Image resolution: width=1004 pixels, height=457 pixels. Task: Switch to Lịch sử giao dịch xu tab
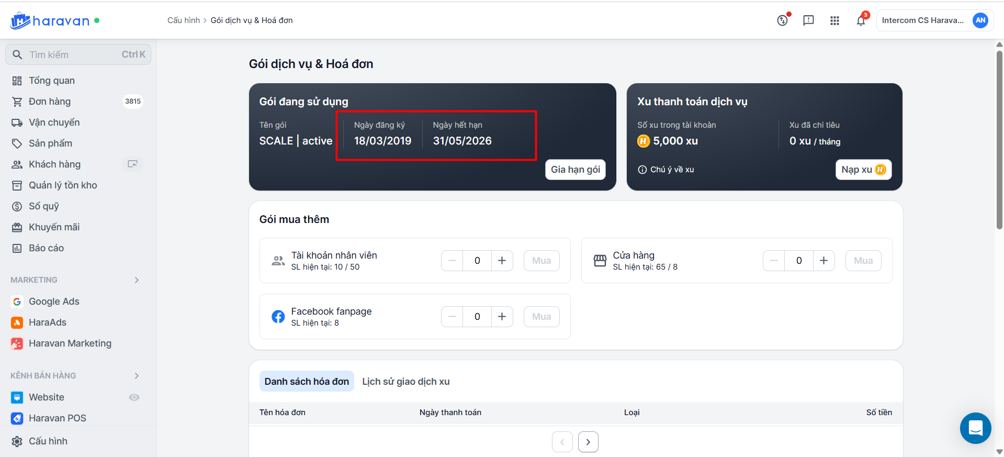pyautogui.click(x=406, y=382)
